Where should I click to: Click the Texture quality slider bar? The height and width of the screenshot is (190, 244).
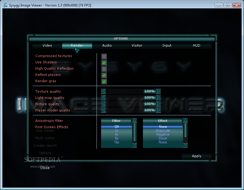131,91
